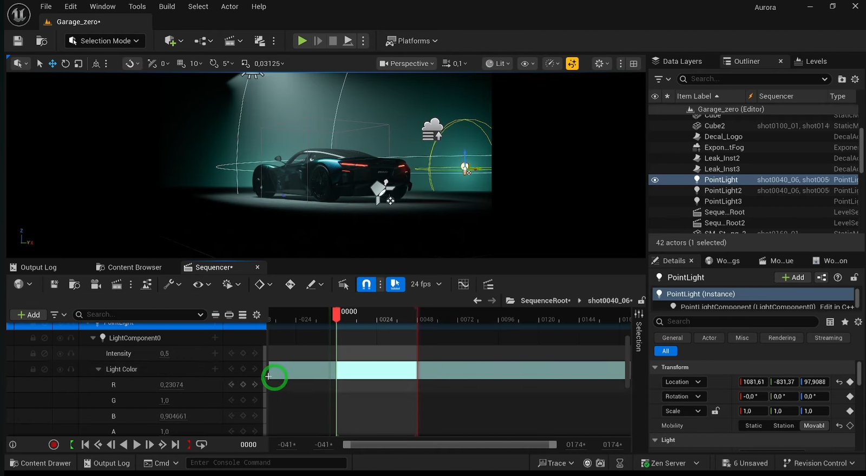Click the Sequencer record button
The image size is (866, 476).
(54, 445)
